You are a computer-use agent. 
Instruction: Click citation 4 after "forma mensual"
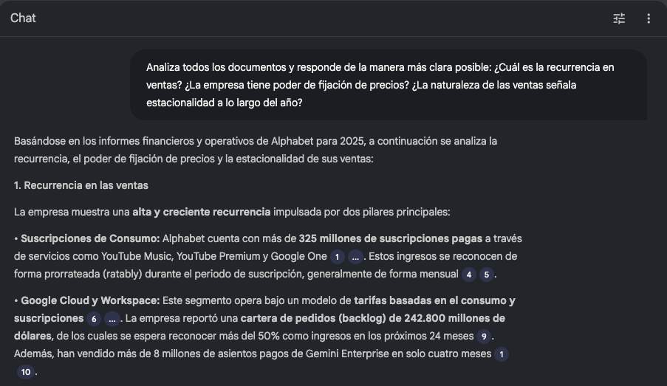468,275
